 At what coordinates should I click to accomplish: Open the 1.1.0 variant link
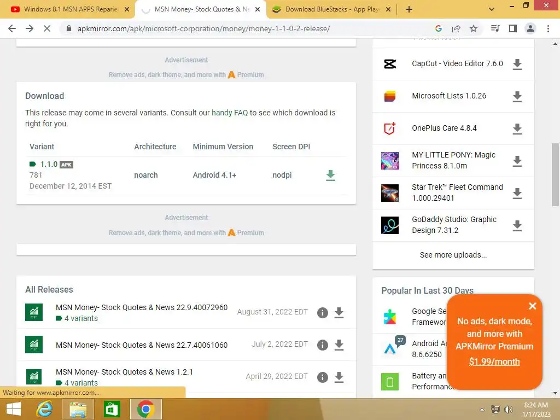[49, 164]
